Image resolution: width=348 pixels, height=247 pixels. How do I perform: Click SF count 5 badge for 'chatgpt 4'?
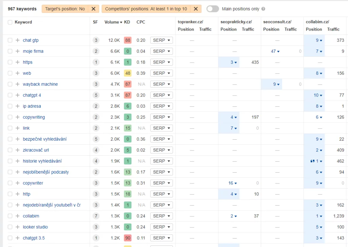(96, 95)
